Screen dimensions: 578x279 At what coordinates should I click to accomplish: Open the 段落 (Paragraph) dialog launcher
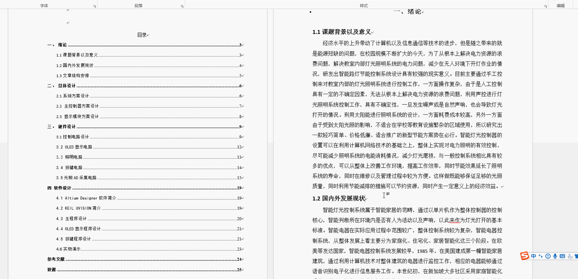(x=182, y=6)
